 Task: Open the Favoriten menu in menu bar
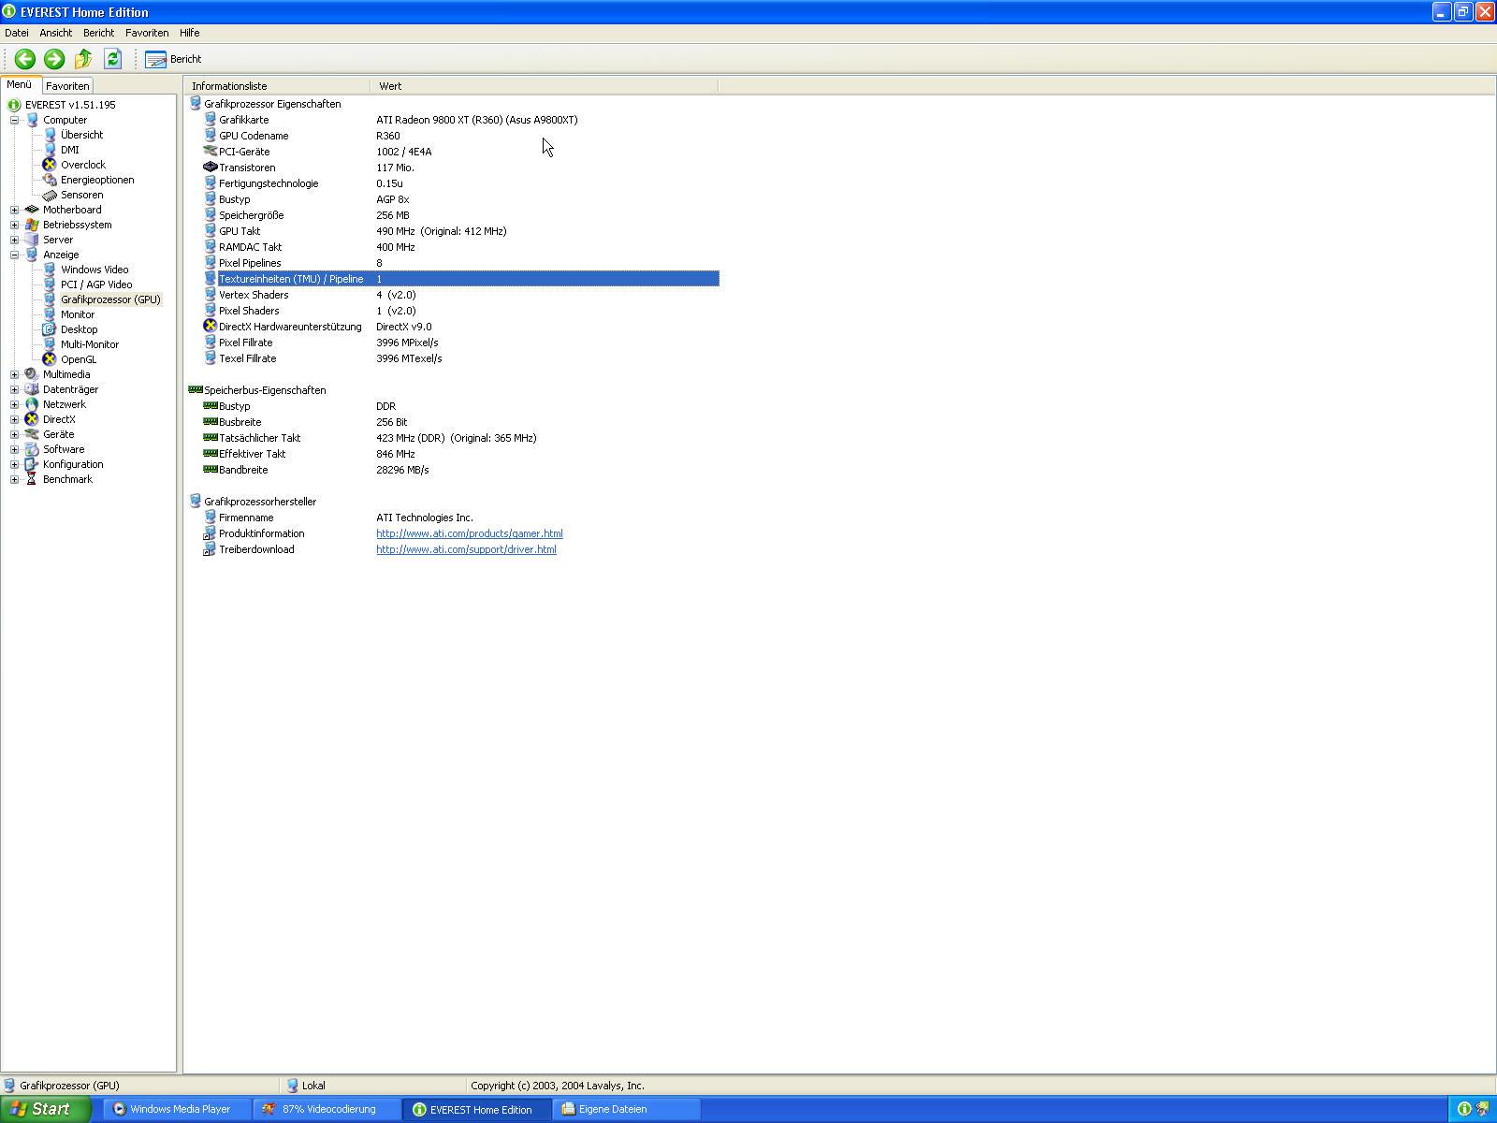coord(147,33)
